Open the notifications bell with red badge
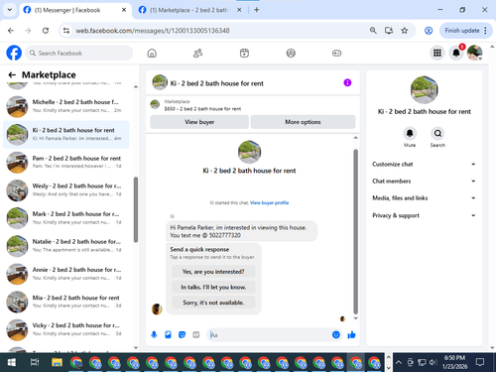This screenshot has height=372, width=496. 456,53
